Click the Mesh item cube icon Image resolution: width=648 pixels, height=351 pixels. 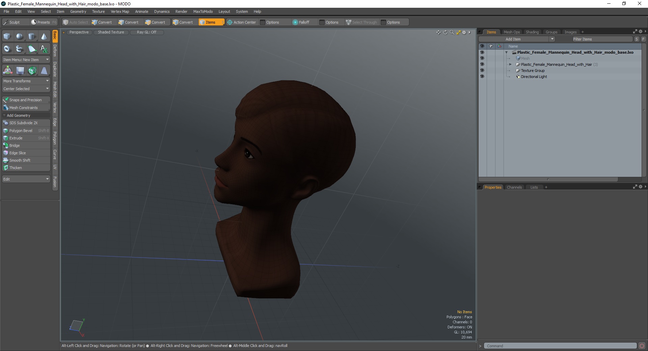click(518, 58)
